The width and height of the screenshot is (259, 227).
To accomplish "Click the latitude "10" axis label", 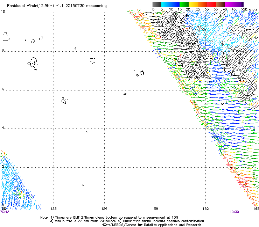I will 3,12.
